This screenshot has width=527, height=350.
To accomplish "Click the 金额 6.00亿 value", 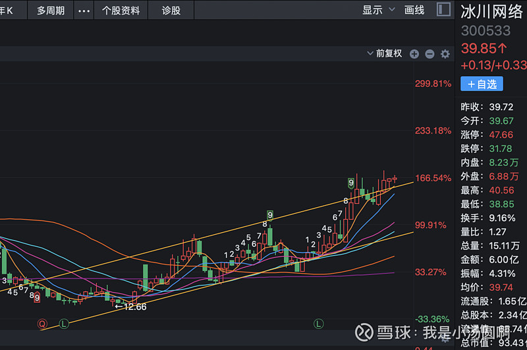I will pos(504,259).
